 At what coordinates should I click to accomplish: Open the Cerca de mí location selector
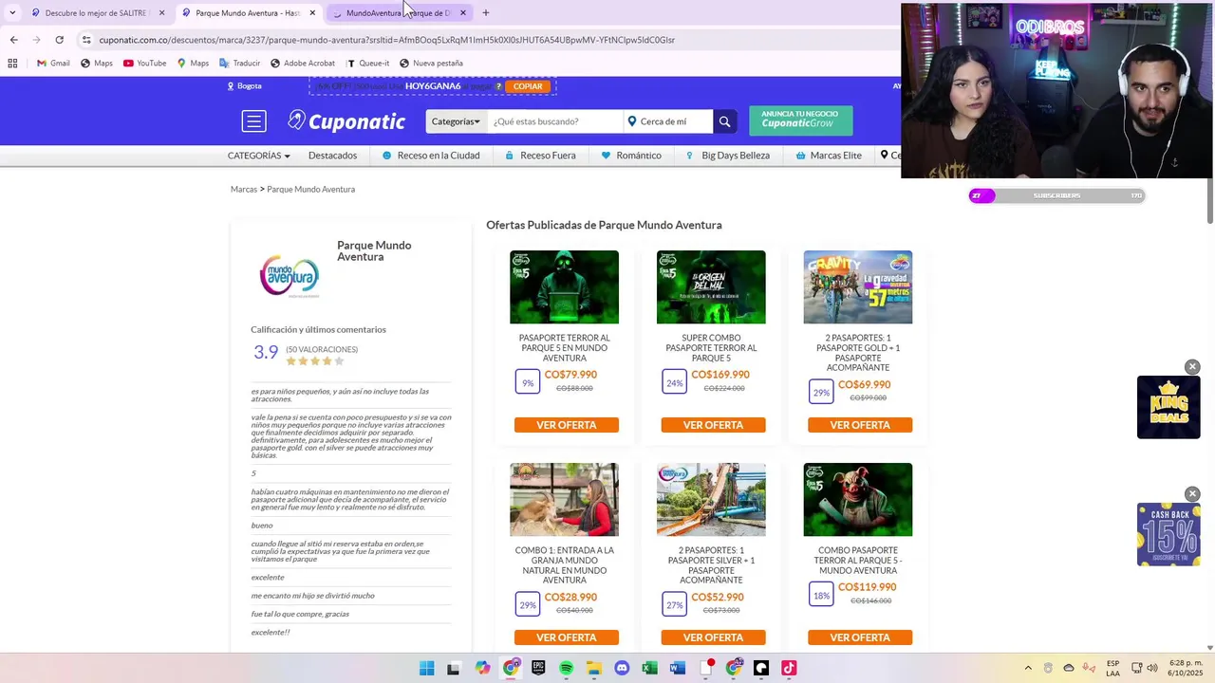[x=668, y=121]
